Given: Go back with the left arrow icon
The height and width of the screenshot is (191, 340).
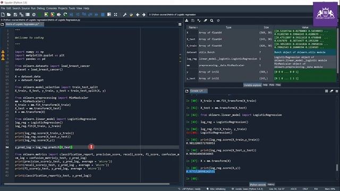Looking at the screenshot, I should 138,14.
